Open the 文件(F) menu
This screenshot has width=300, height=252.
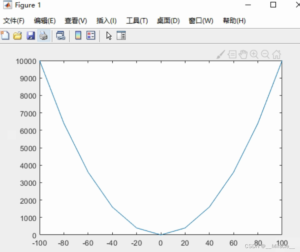14,20
